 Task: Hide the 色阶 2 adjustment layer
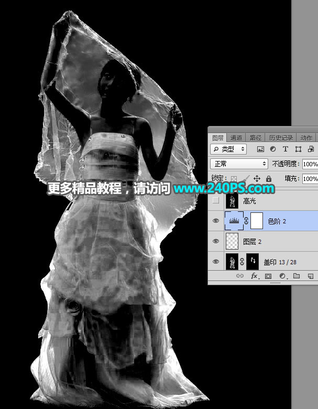(x=216, y=221)
